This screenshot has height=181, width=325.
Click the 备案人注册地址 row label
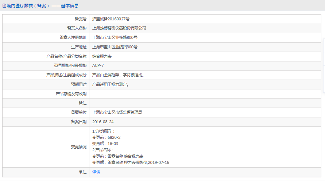[x=73, y=37]
